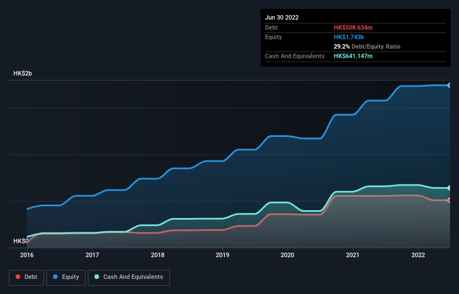459x294 pixels.
Task: Toggle Cash And Equivalents legend button
Action: click(x=129, y=277)
